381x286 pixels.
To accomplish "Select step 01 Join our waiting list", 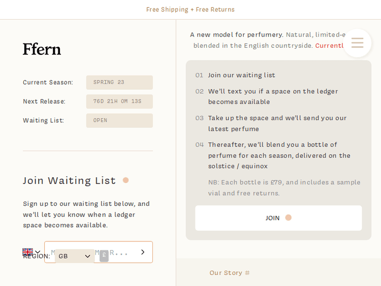I will (x=241, y=75).
